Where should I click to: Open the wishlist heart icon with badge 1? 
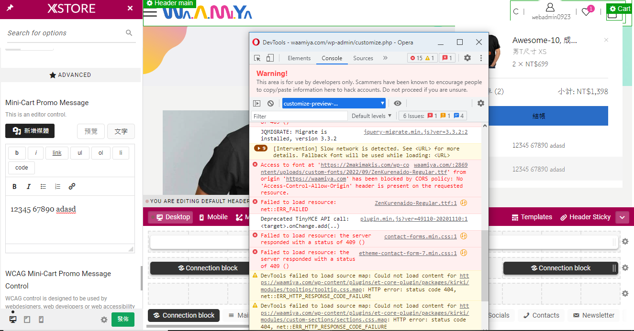[586, 12]
